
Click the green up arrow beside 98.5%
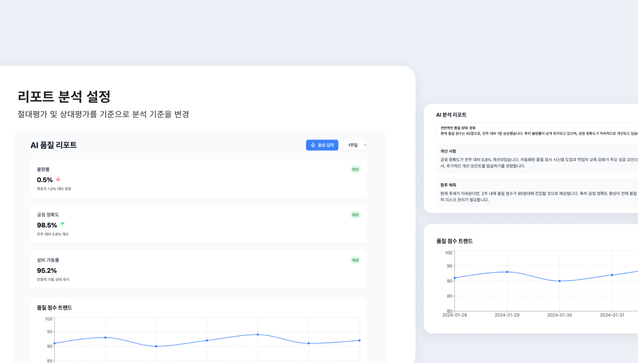click(62, 225)
